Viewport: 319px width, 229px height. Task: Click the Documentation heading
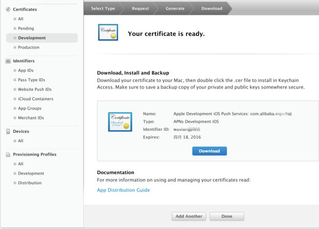(x=115, y=172)
